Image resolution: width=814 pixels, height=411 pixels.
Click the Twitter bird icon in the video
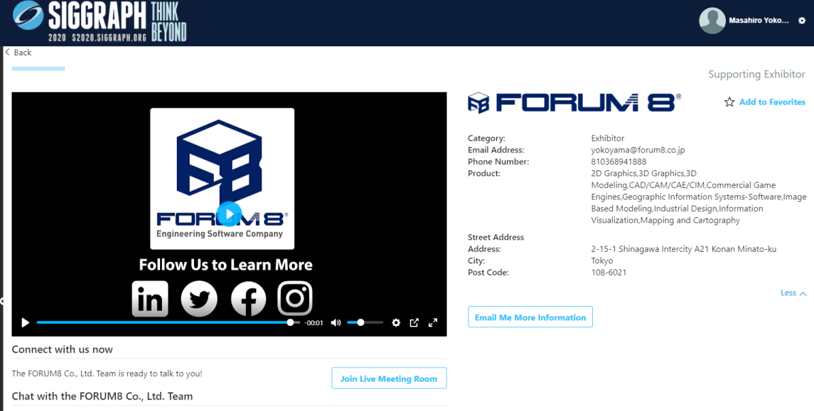199,299
